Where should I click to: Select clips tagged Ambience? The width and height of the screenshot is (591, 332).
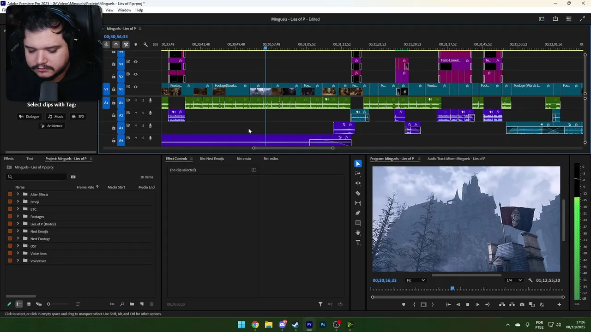tap(51, 126)
